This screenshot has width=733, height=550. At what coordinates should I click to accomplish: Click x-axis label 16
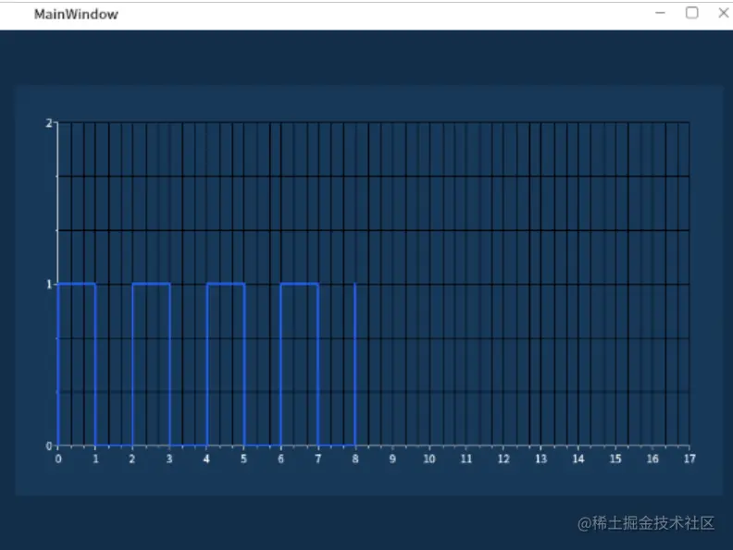[652, 459]
